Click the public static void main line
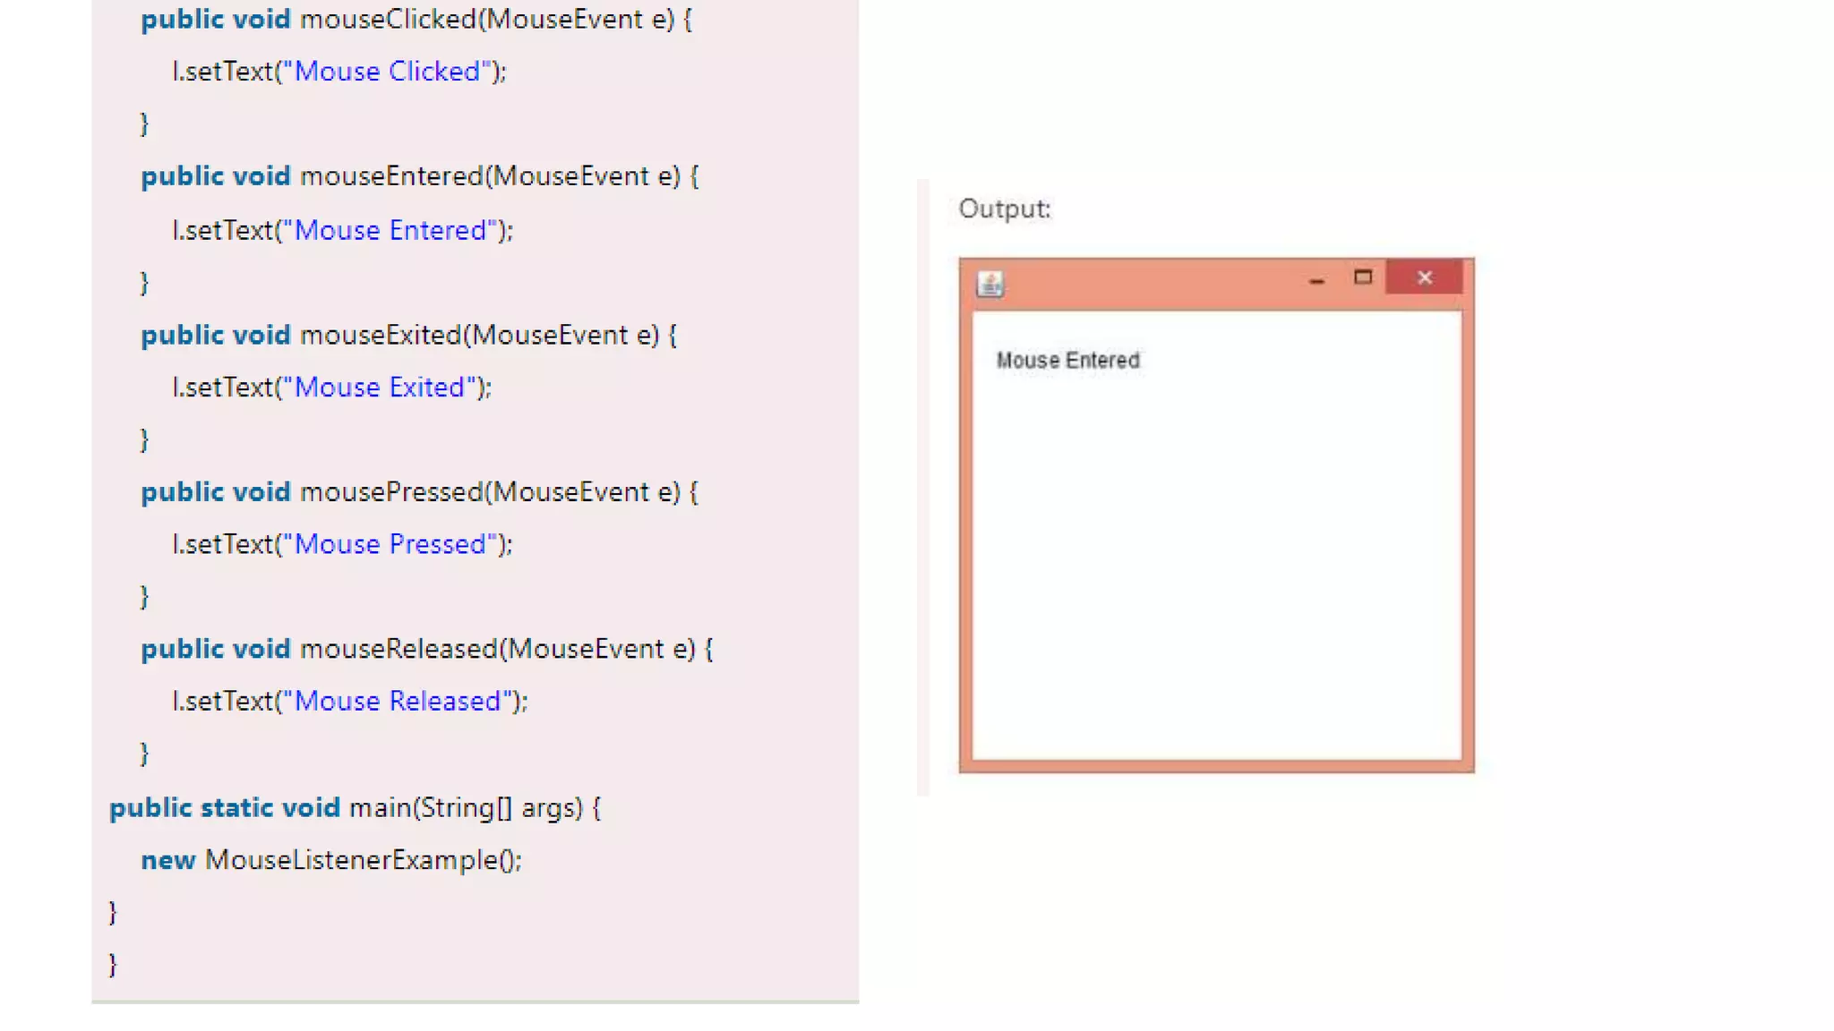 coord(355,807)
